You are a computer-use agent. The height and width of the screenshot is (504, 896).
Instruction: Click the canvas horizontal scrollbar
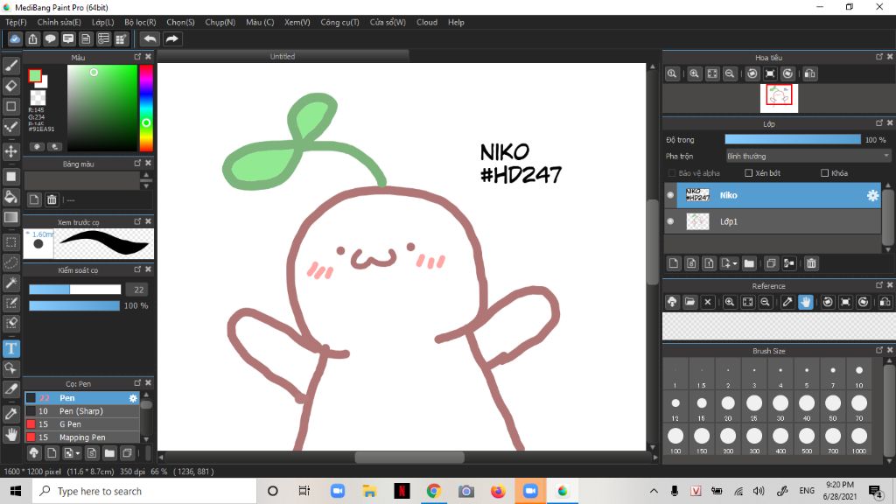pyautogui.click(x=409, y=458)
